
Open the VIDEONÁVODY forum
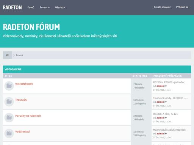tap(24, 84)
